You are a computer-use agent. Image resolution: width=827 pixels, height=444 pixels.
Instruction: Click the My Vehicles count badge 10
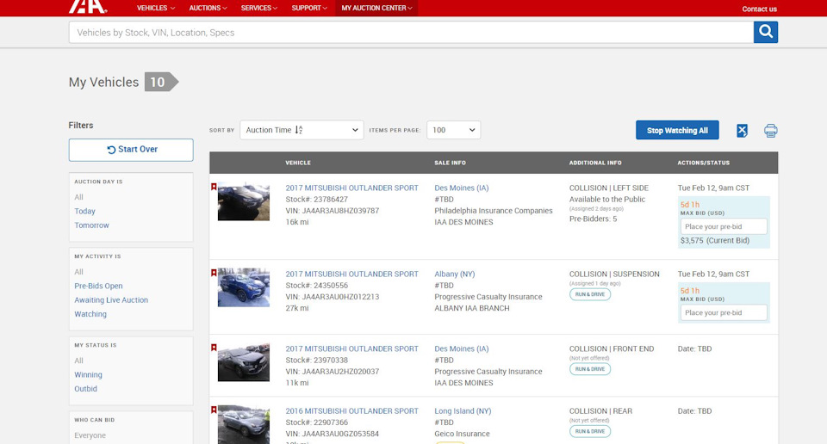point(161,82)
